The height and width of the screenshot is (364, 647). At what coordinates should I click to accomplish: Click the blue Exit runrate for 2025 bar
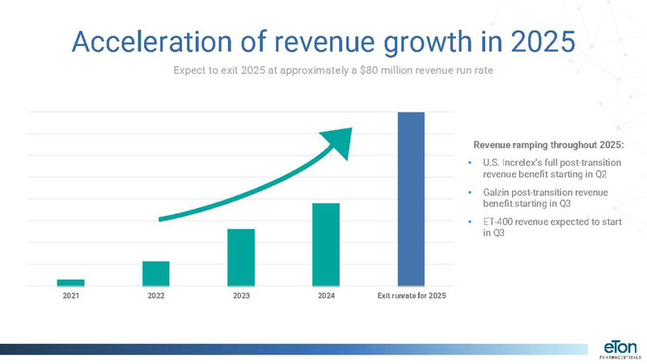coord(411,199)
